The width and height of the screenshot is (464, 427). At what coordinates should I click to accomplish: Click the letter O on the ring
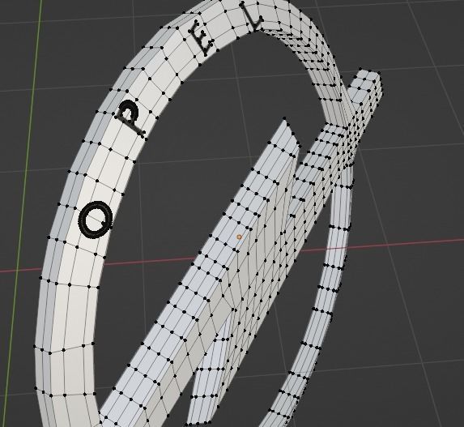tap(96, 220)
